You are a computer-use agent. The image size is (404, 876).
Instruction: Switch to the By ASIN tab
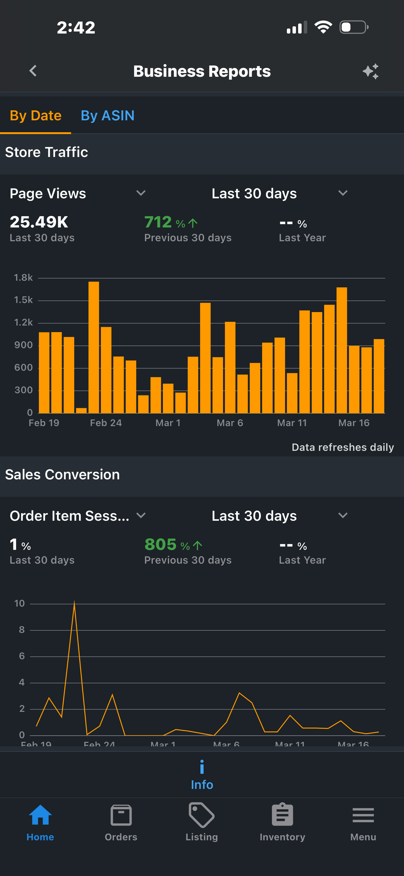coord(107,116)
